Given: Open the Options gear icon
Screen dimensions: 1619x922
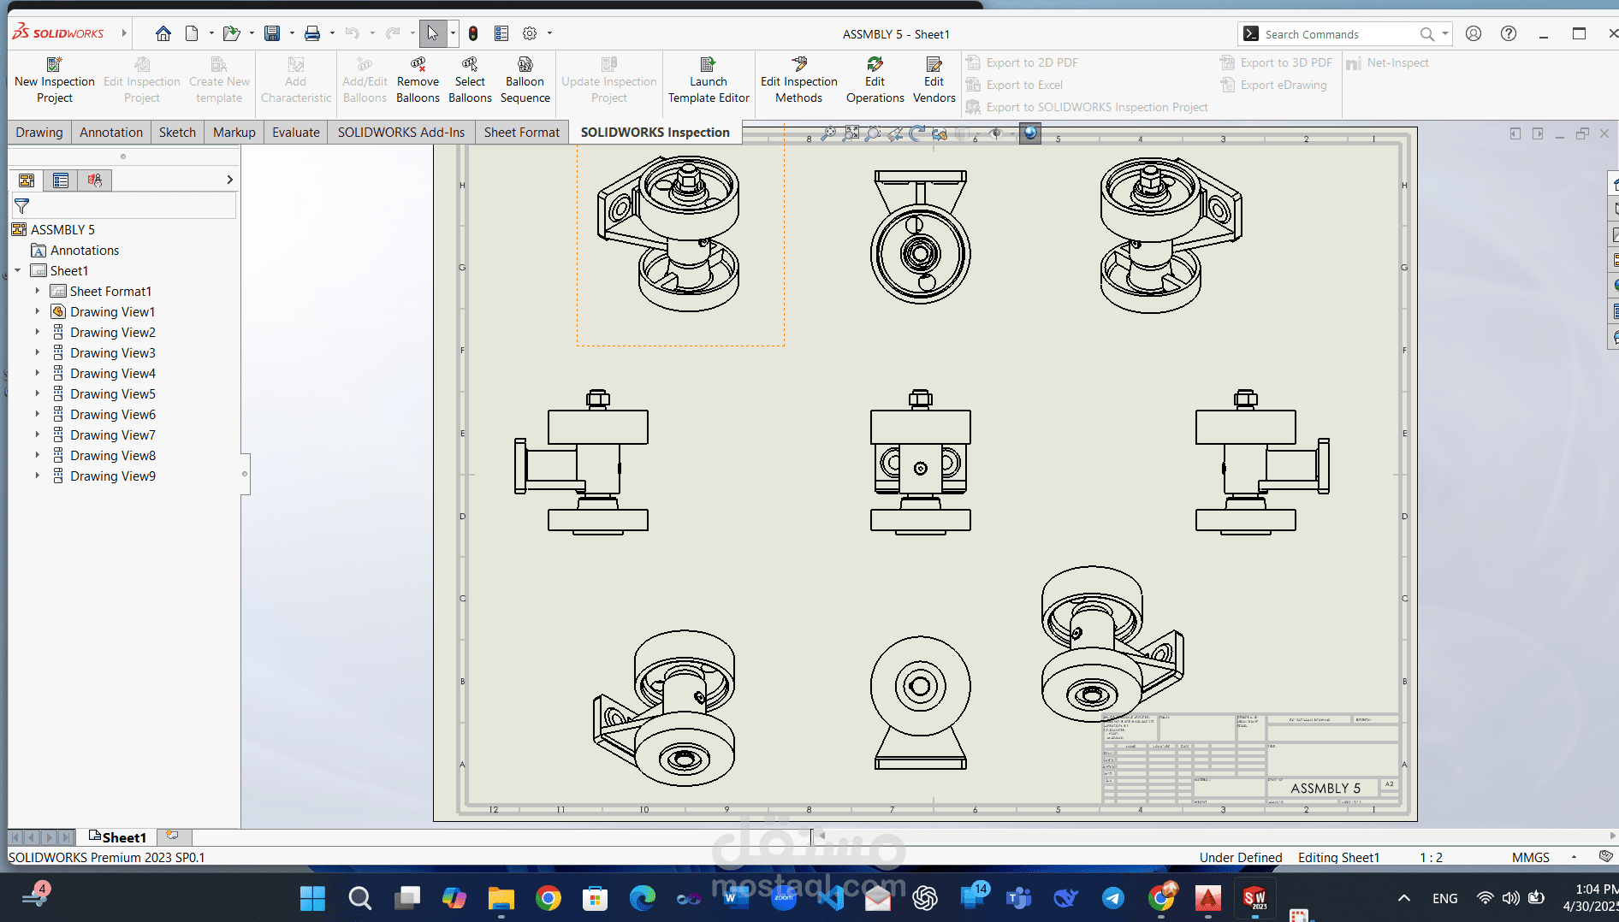Looking at the screenshot, I should pyautogui.click(x=530, y=33).
